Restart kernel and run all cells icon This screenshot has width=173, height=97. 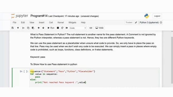coord(67,28)
